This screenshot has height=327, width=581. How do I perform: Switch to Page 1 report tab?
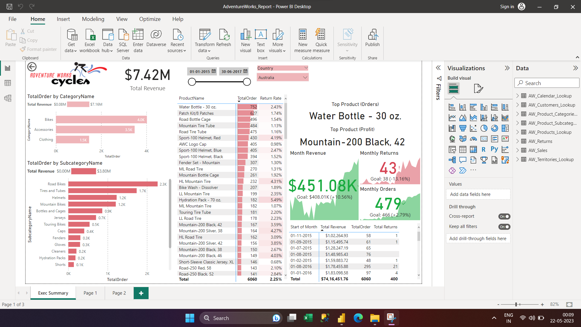(90, 293)
